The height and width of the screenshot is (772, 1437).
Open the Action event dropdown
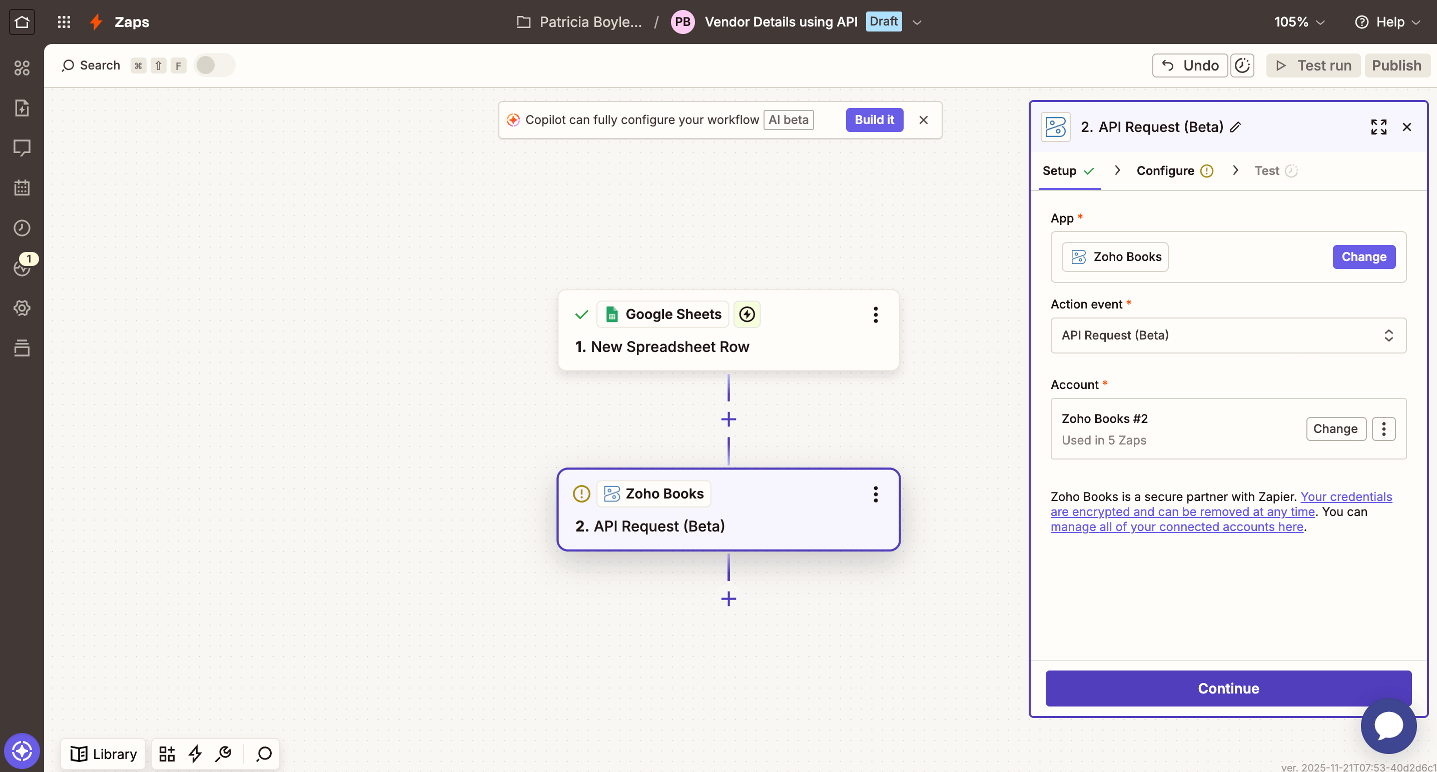1227,335
